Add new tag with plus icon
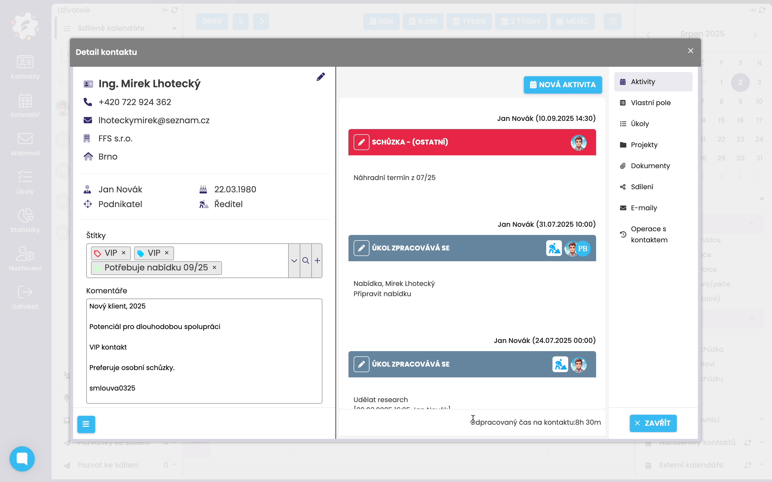 tap(317, 261)
